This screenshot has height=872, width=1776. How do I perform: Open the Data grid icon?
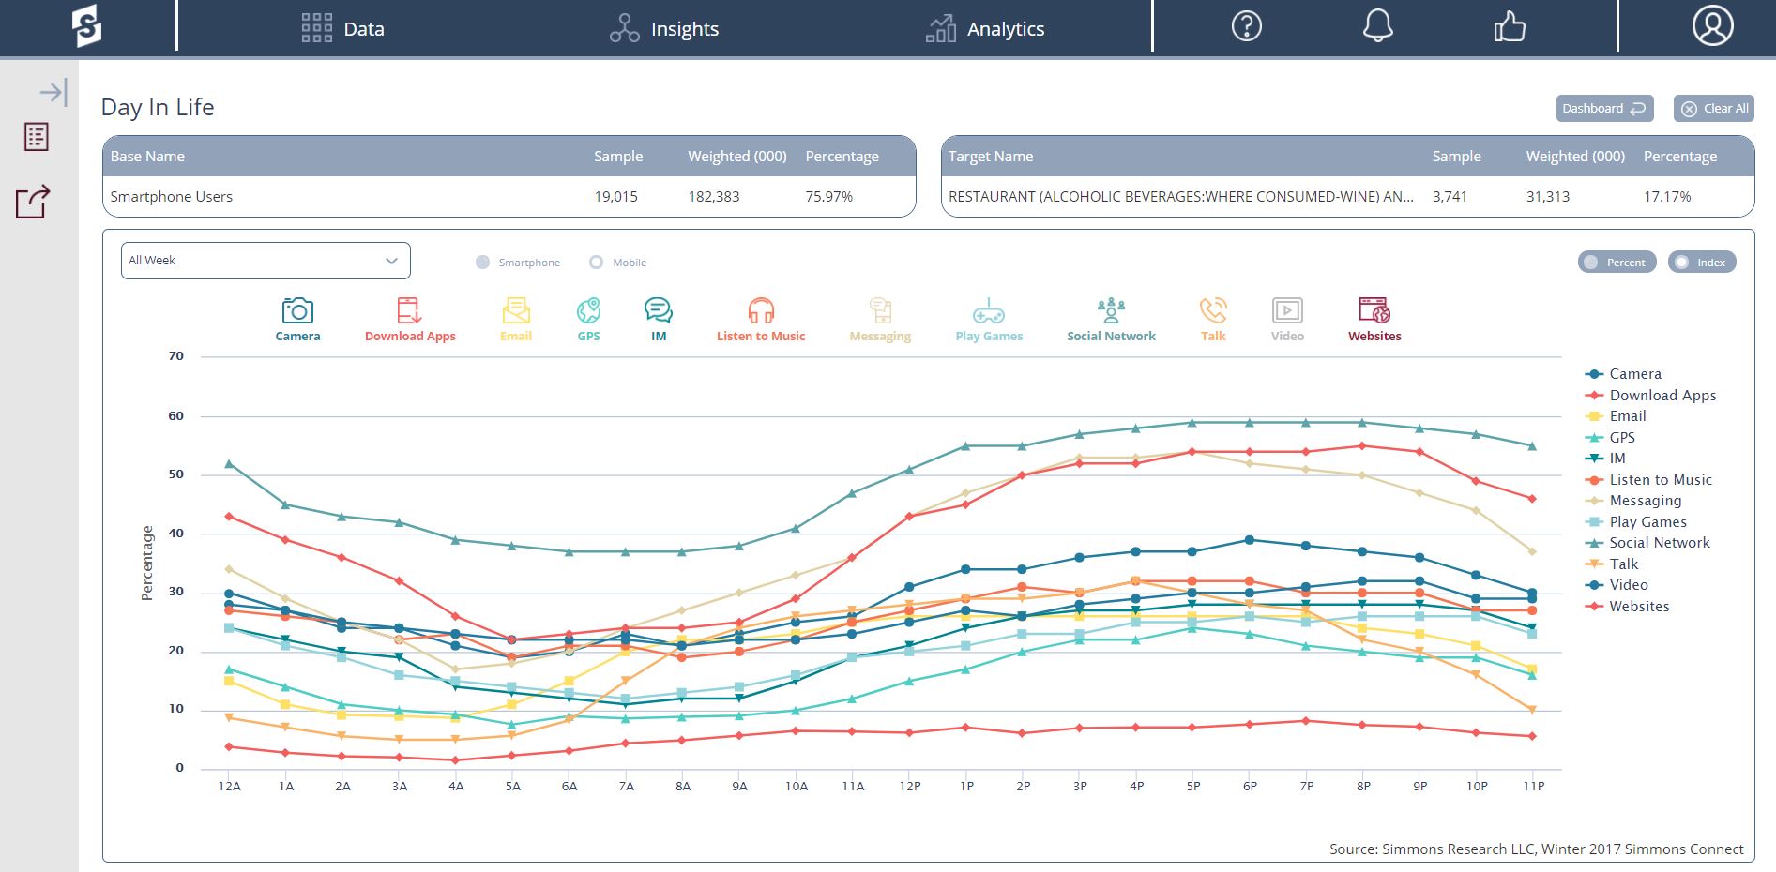(x=317, y=28)
